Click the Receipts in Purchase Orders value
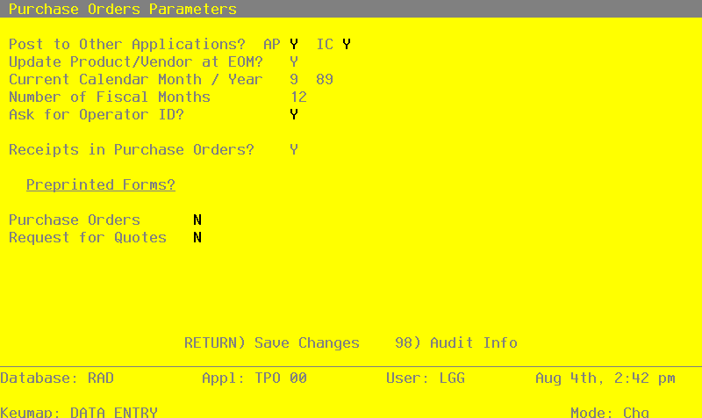 point(294,149)
